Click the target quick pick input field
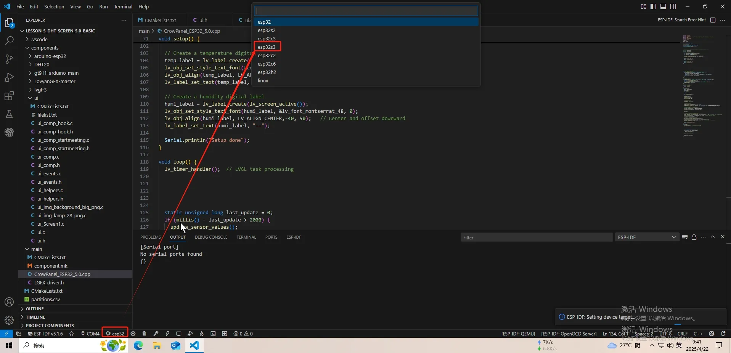The image size is (731, 353). point(366,11)
